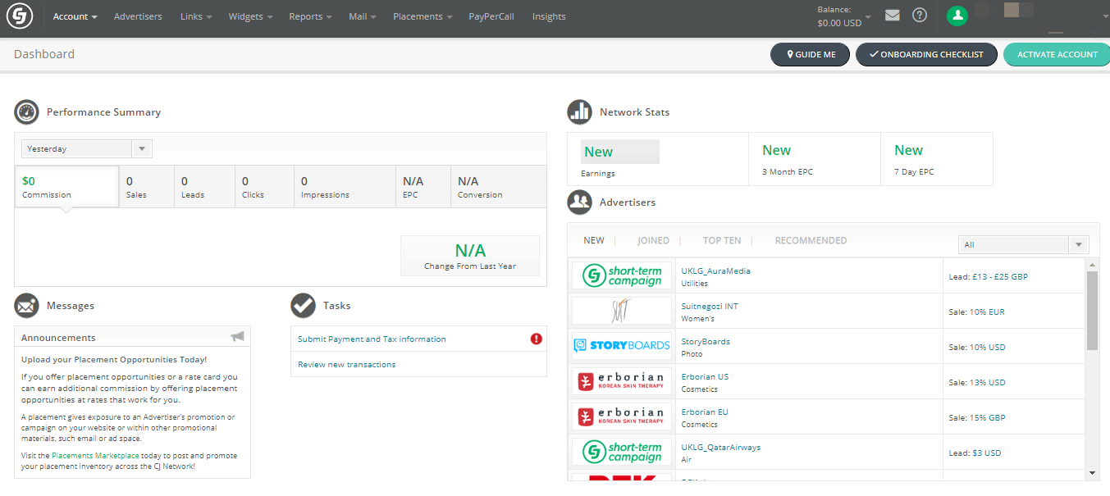Expand the Balance dropdown arrow
Viewport: 1110px width, 496px height.
click(868, 16)
